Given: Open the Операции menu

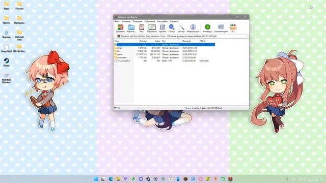Looking at the screenshot, I should pyautogui.click(x=138, y=21).
